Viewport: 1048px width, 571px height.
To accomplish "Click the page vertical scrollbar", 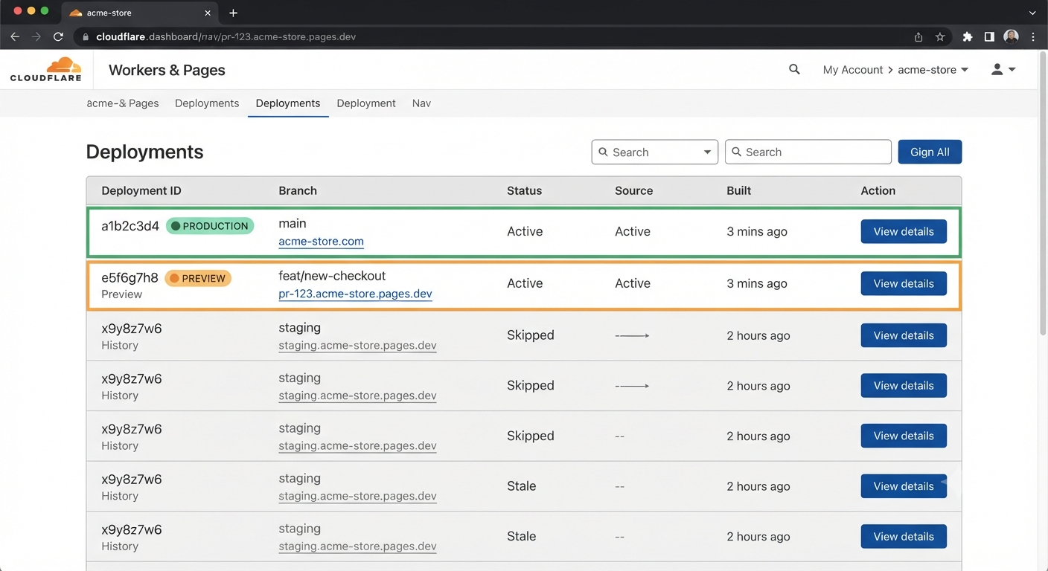I will point(1043,193).
